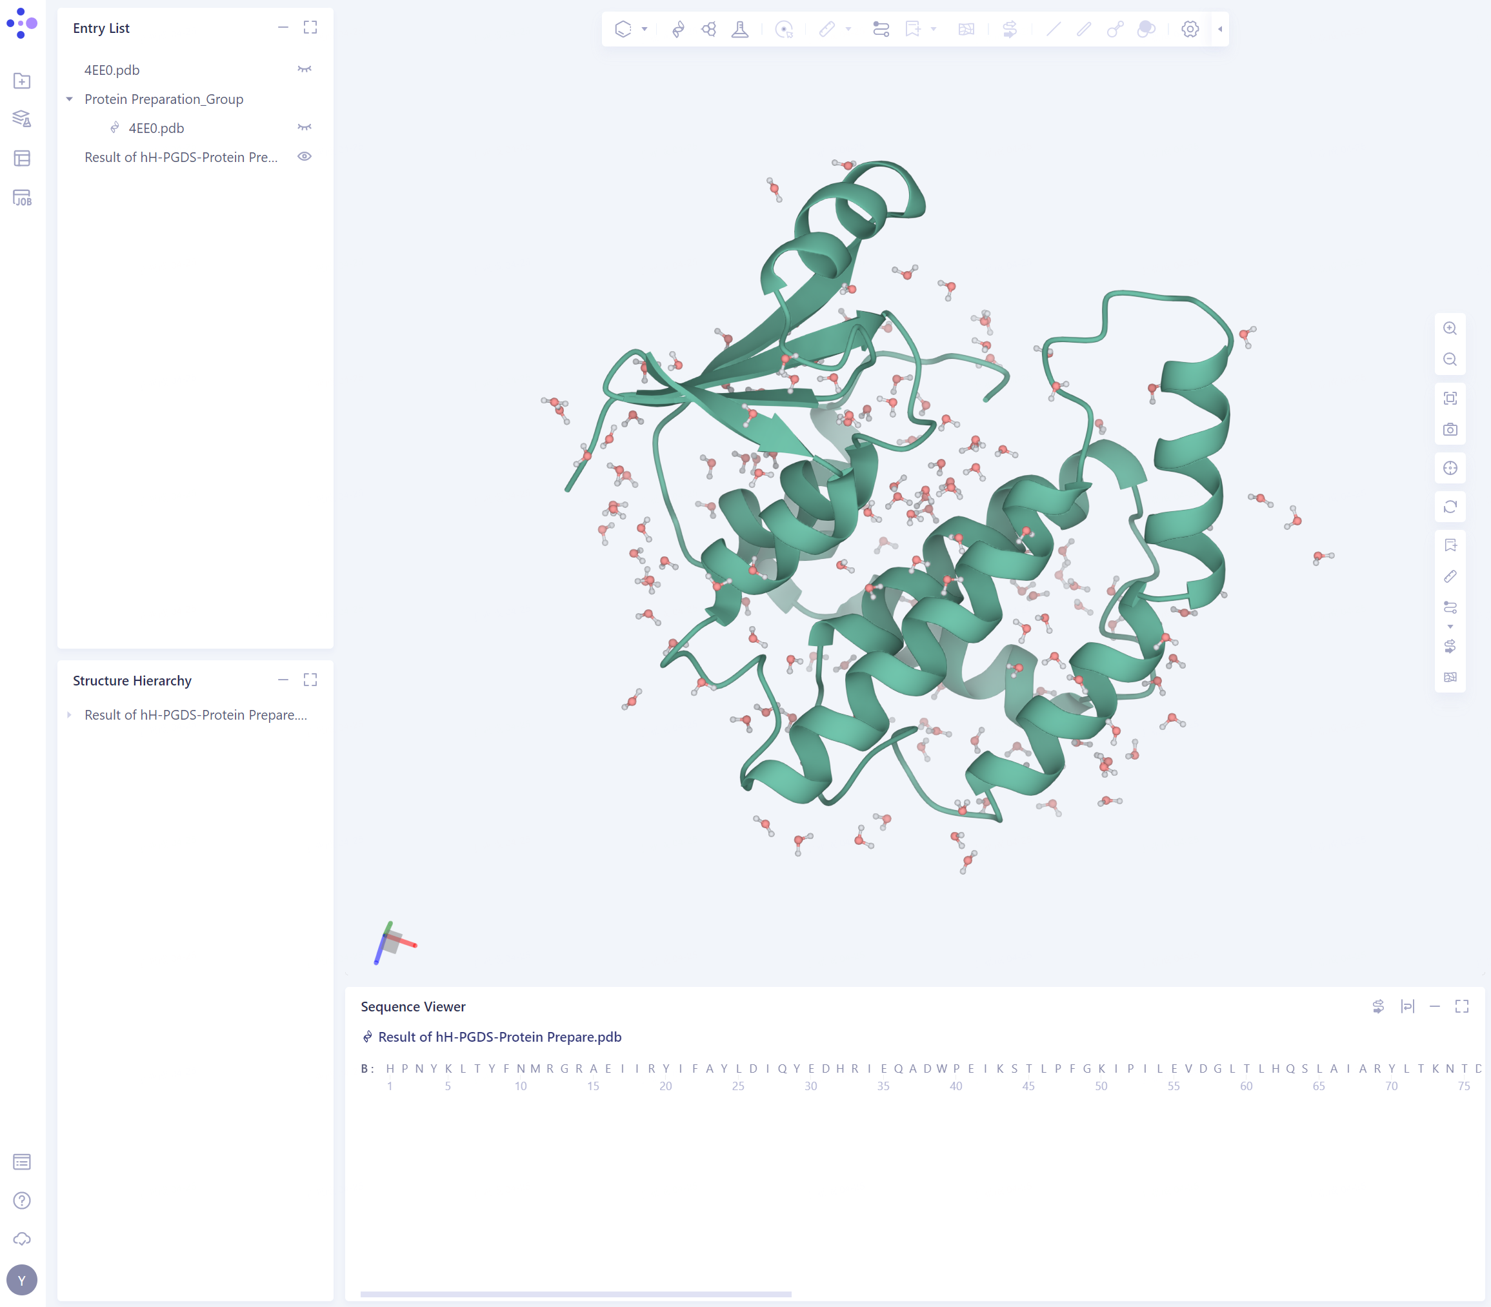Viewport: 1491px width, 1307px height.
Task: Click the zoom out magnifier icon
Action: point(1450,360)
